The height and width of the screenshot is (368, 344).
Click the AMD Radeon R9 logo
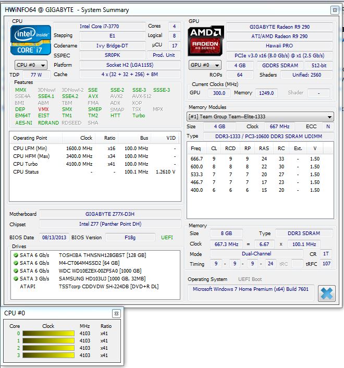206,41
